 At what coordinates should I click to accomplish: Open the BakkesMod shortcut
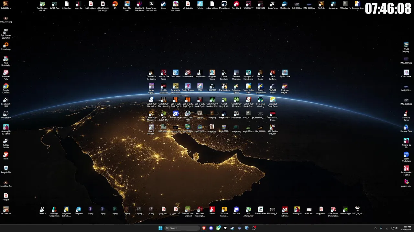tap(236, 115)
